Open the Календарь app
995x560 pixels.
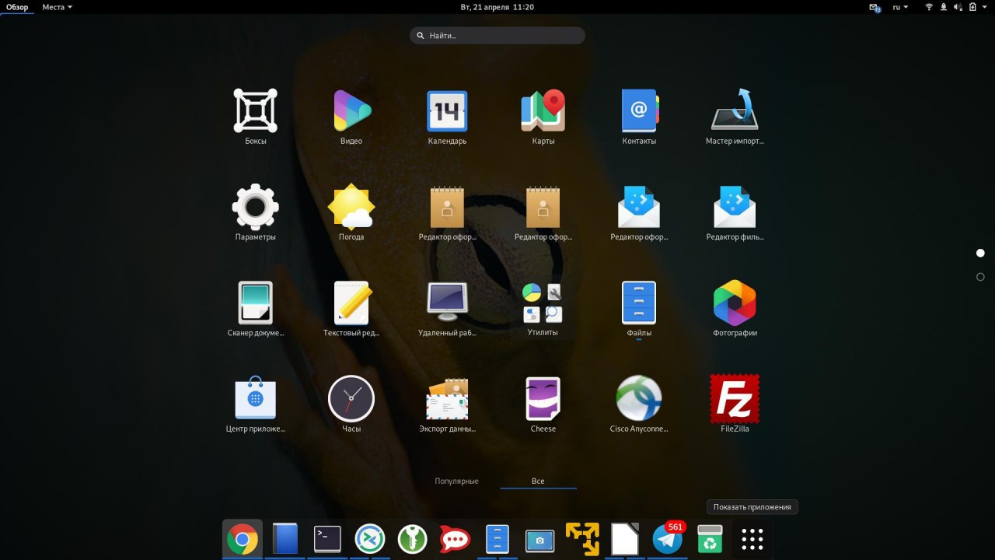(447, 117)
